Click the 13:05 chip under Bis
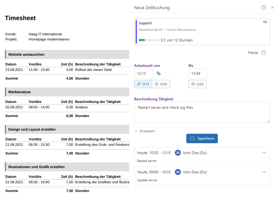Viewport: 277px width, 202px height. point(197,84)
